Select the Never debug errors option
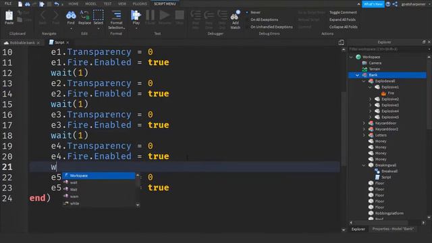 [x=255, y=12]
